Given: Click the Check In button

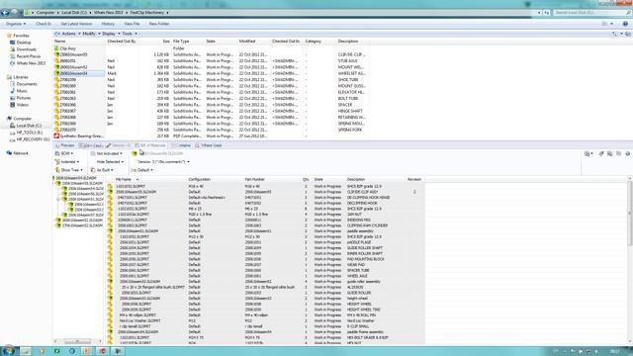Looking at the screenshot, I should (x=44, y=24).
